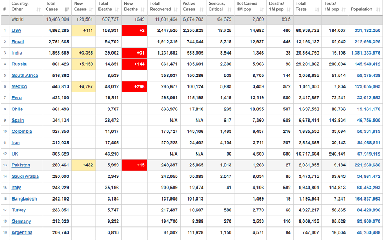The width and height of the screenshot is (384, 240).
Task: Select Russia new cases +5,159 cell
Action: pyautogui.click(x=83, y=64)
